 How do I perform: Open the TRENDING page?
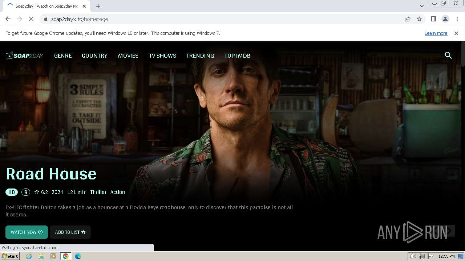click(200, 55)
